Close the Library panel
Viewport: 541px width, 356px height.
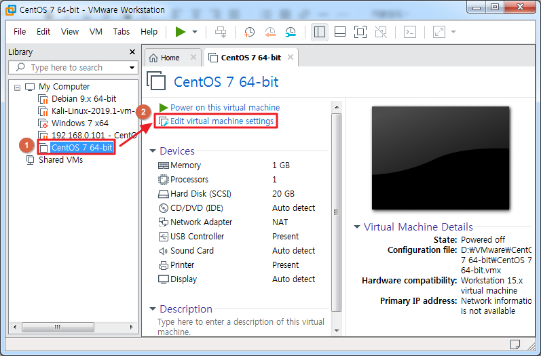pos(132,52)
